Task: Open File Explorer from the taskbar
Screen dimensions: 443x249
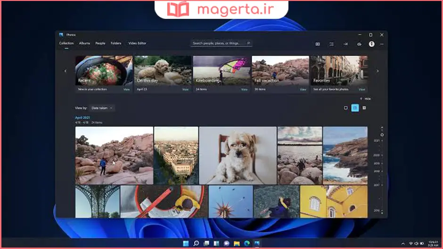Action: point(237,243)
